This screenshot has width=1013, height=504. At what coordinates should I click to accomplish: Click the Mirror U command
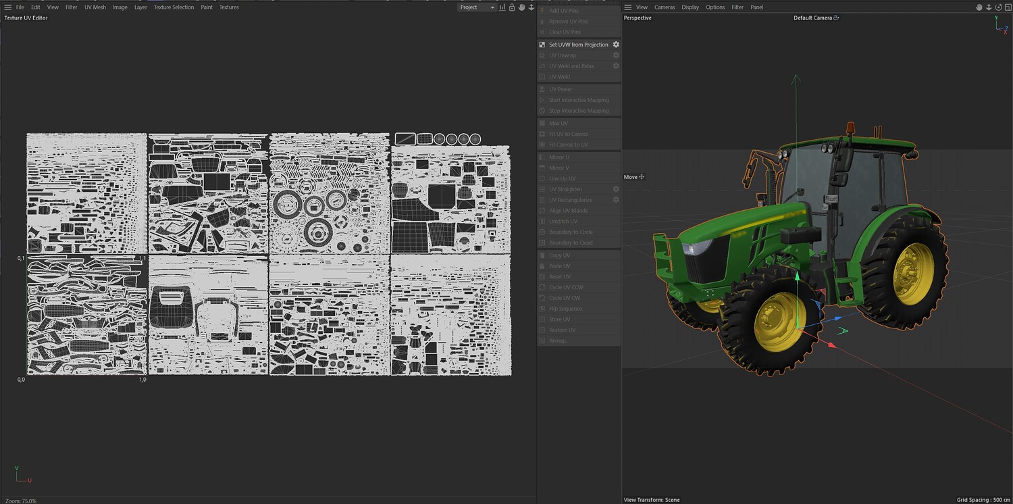click(x=579, y=157)
